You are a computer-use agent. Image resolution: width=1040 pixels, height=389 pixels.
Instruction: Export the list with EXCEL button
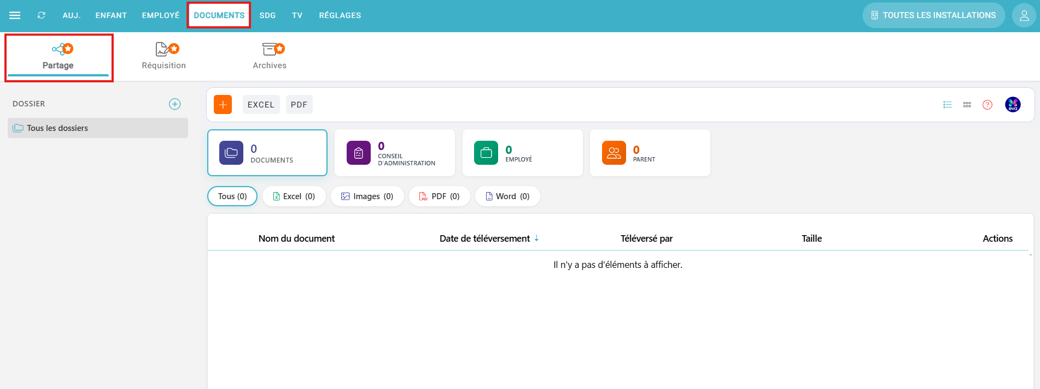tap(261, 105)
